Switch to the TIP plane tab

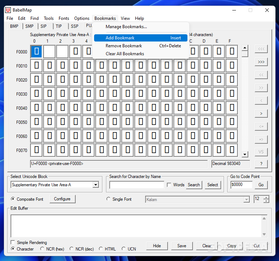[60, 26]
